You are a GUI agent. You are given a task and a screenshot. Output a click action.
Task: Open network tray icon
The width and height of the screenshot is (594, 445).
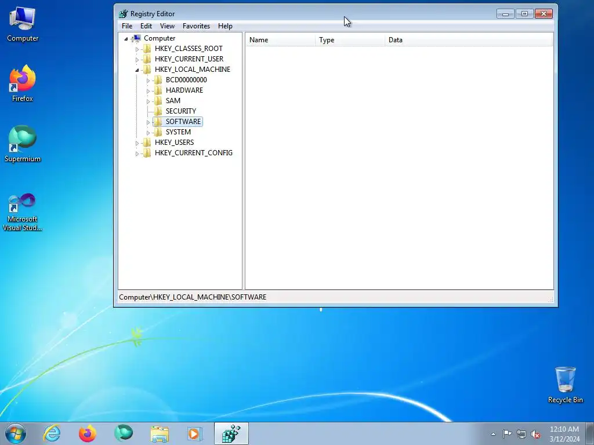(521, 434)
